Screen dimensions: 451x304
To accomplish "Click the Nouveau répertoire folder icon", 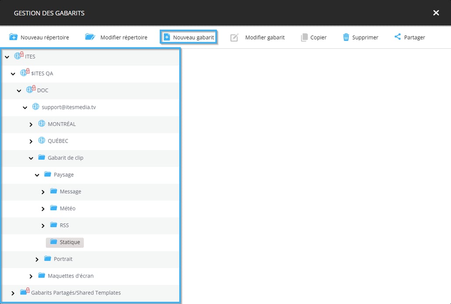I will pyautogui.click(x=13, y=37).
